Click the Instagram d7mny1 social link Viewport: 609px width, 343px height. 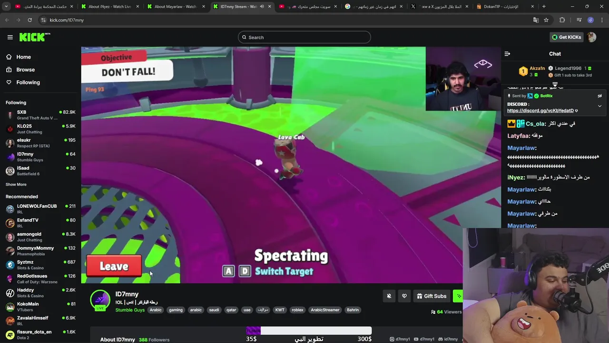click(x=400, y=339)
